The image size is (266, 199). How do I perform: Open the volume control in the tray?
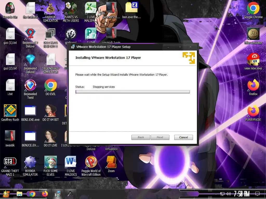pyautogui.click(x=229, y=194)
